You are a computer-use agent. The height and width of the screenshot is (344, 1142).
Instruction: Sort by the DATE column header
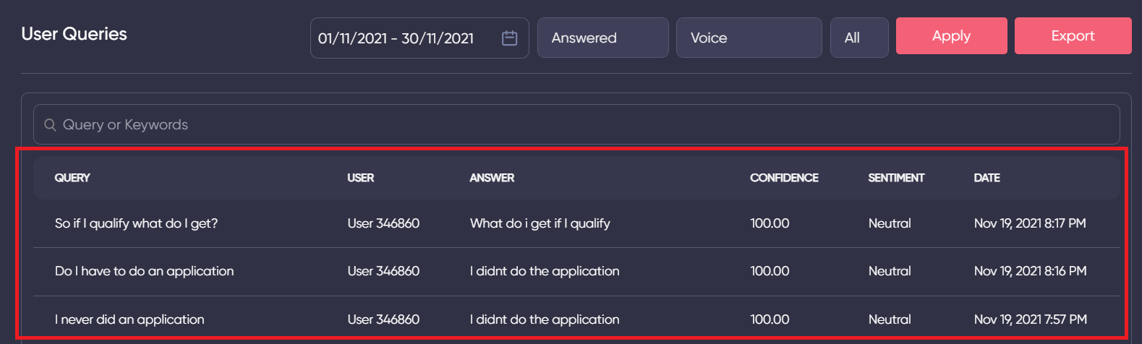[x=987, y=178]
